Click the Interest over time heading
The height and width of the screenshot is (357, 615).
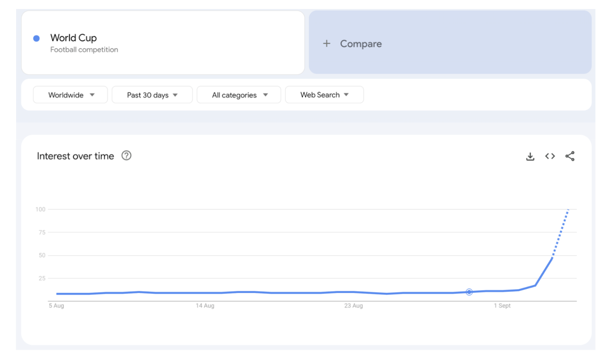tap(75, 156)
